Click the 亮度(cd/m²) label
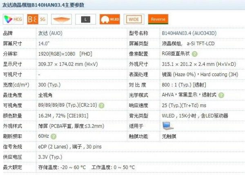This screenshot has width=245, height=175. [x=16, y=85]
